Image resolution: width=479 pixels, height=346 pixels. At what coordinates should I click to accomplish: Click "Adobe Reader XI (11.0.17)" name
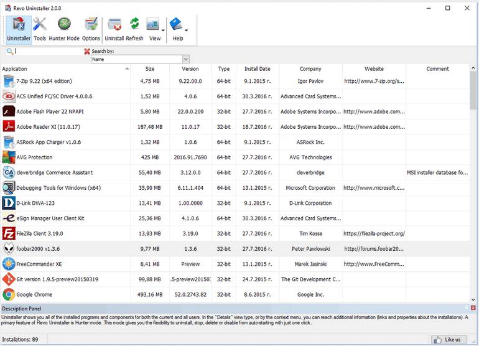pyautogui.click(x=48, y=127)
